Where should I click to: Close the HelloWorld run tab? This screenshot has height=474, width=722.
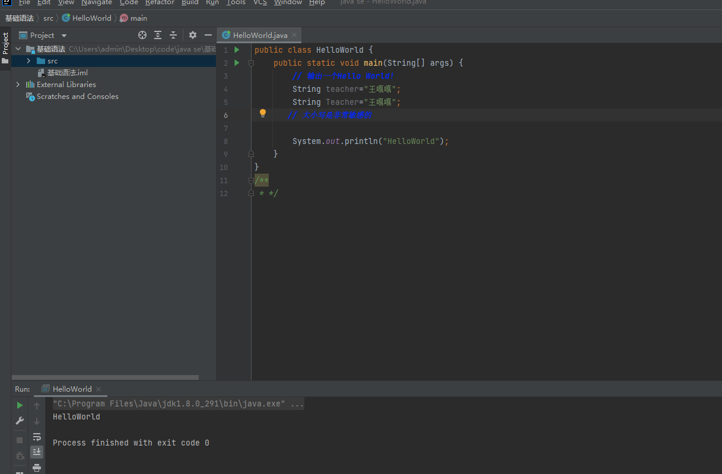point(98,389)
